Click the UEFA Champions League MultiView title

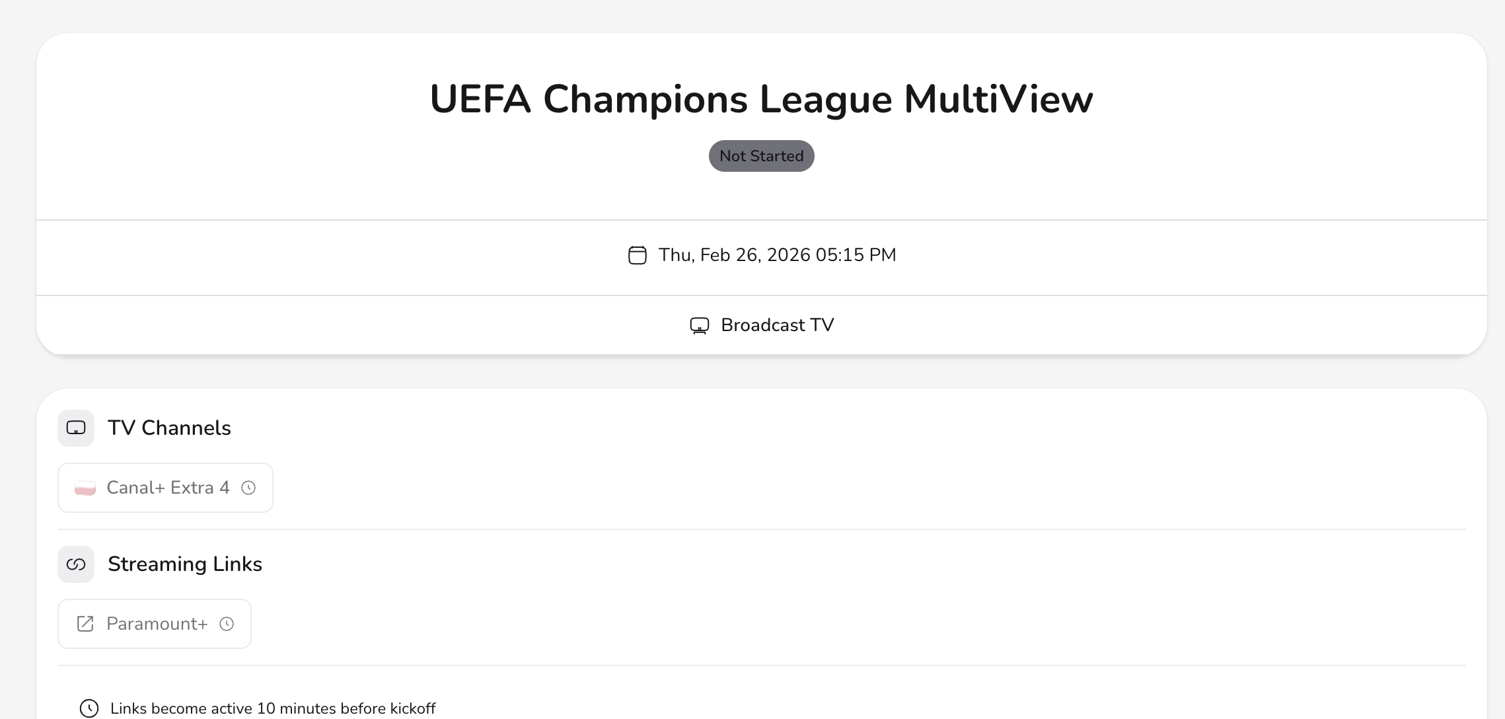point(761,99)
